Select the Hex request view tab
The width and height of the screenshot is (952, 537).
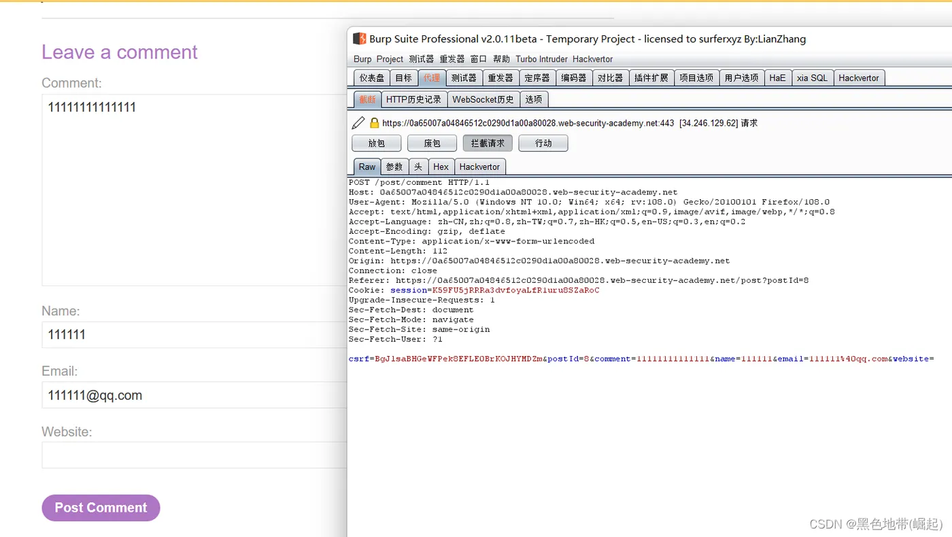coord(441,167)
